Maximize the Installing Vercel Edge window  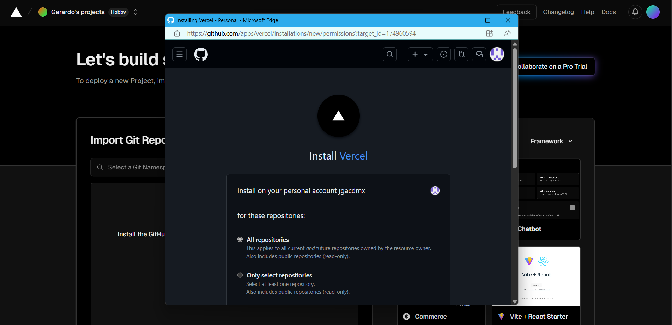(488, 20)
